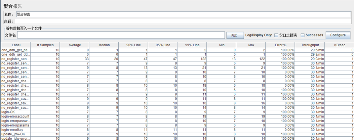Sort by the Label column header
Screen dimensions: 354x140
pyautogui.click(x=16, y=45)
